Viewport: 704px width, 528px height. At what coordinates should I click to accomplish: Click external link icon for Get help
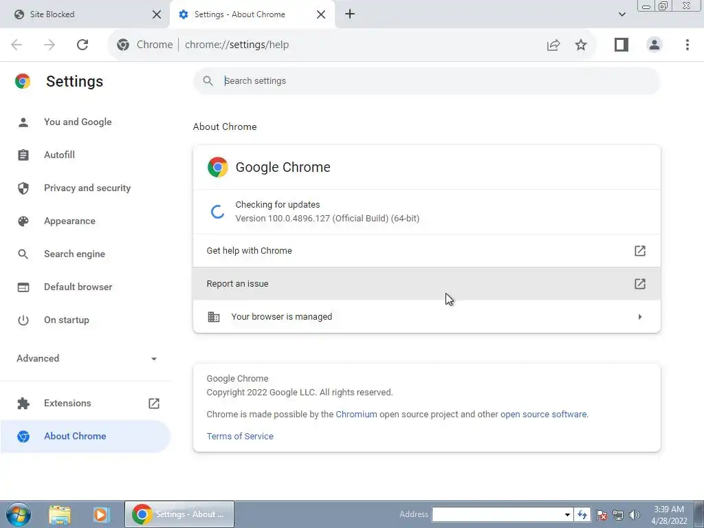[640, 250]
